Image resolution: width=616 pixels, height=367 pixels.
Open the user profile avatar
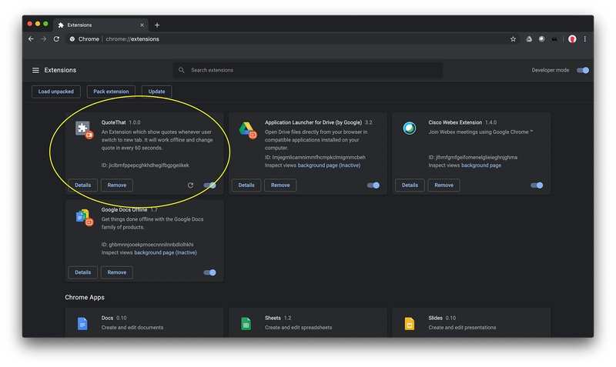click(572, 39)
